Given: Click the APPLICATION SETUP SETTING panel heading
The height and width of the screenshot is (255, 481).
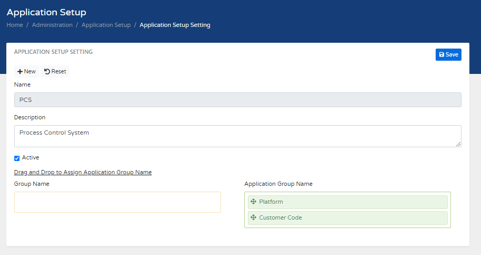Looking at the screenshot, I should 53,52.
